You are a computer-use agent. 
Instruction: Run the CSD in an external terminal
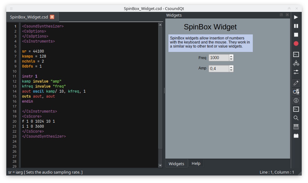296,54
